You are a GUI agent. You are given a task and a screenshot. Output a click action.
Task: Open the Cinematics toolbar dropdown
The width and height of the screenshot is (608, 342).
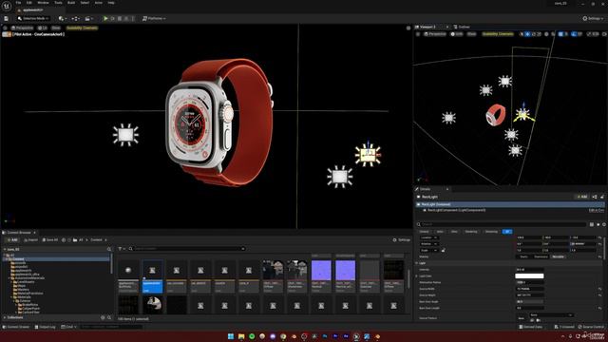point(88,18)
